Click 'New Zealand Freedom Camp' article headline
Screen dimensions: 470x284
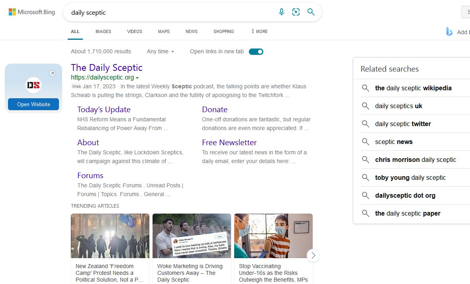coord(110,273)
